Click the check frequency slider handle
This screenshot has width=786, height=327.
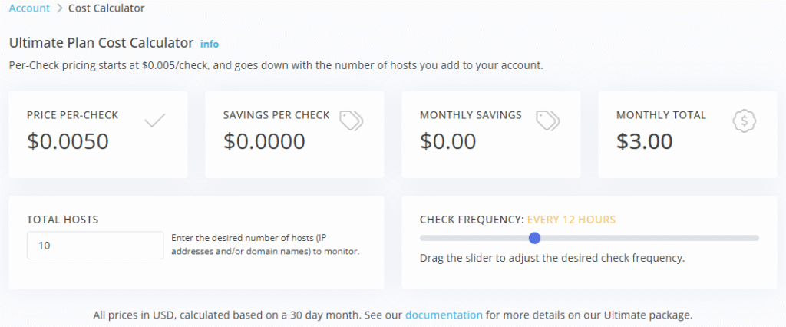535,238
